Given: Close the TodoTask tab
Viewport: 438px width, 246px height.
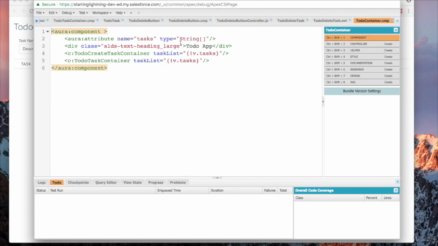Looking at the screenshot, I should coord(123,20).
